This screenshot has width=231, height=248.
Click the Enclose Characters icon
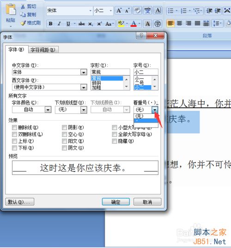pyautogui.click(x=158, y=24)
